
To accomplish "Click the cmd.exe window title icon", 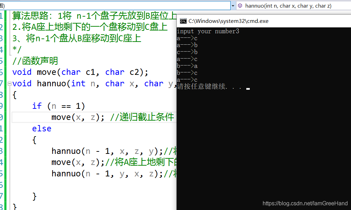I will [183, 21].
